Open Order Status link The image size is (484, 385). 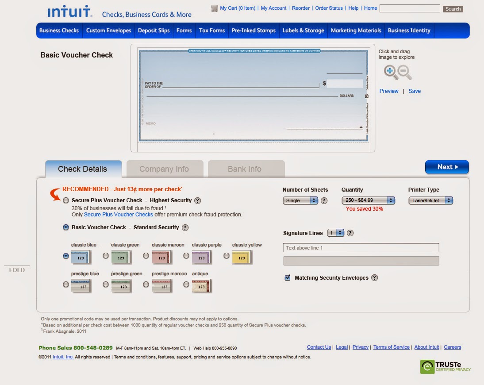(x=329, y=8)
